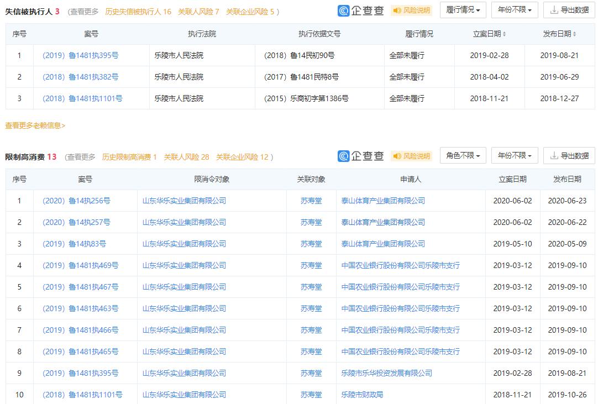Screen dimensions: 598x404
Task: Open case (2019)鲁1481执465号
Action: (81, 351)
